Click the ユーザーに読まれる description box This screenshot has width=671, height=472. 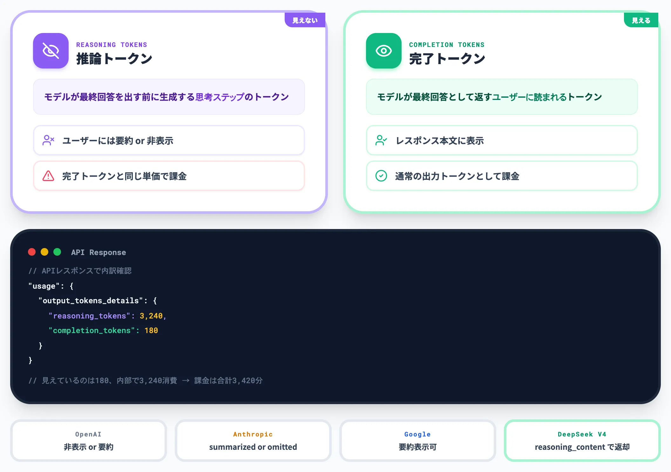[502, 97]
